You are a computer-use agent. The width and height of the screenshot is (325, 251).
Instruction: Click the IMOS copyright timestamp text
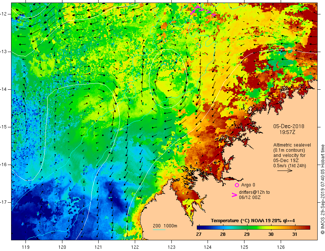(x=322, y=189)
